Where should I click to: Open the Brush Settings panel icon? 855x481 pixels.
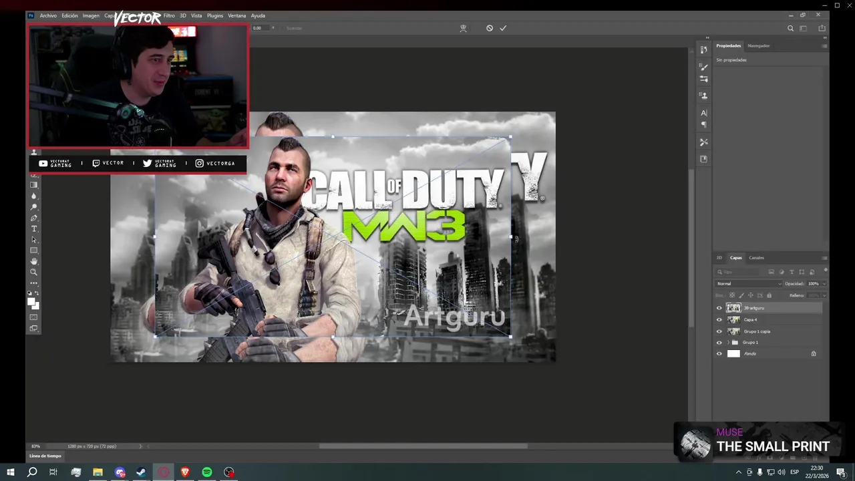tap(703, 79)
